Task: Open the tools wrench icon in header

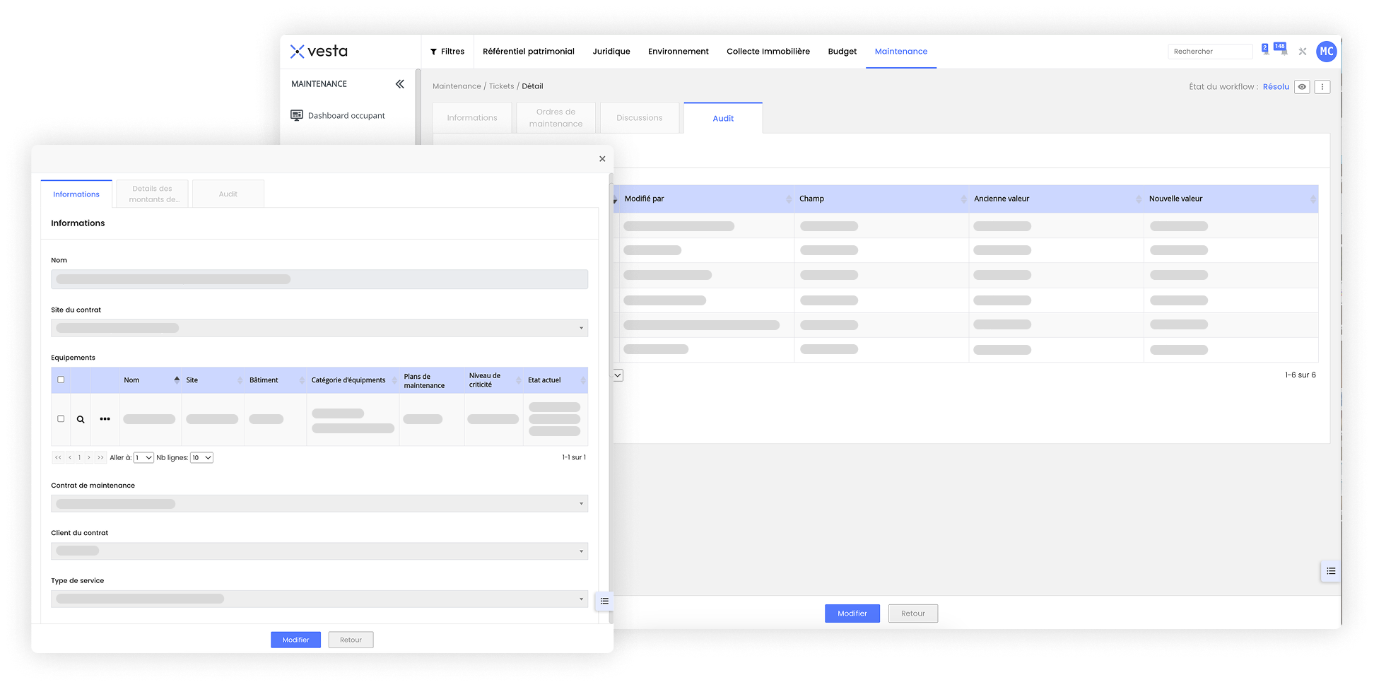Action: coord(1302,52)
